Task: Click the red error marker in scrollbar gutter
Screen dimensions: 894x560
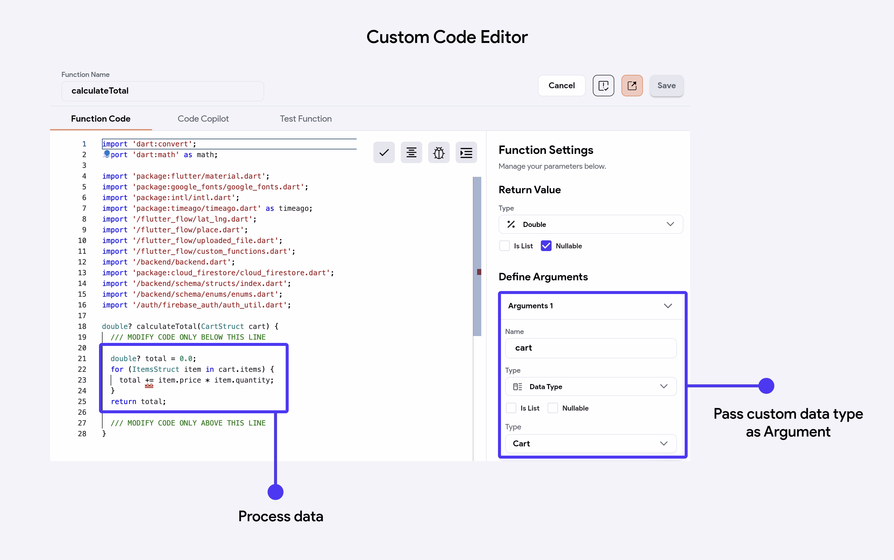Action: (479, 272)
